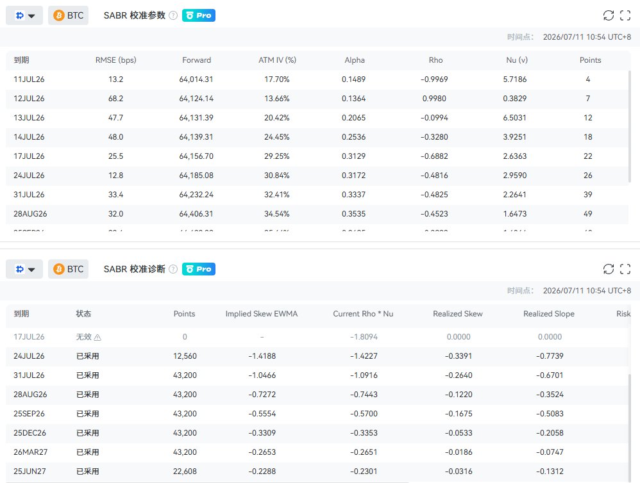The height and width of the screenshot is (483, 640).
Task: Click Nu (v) column header
Action: point(517,60)
